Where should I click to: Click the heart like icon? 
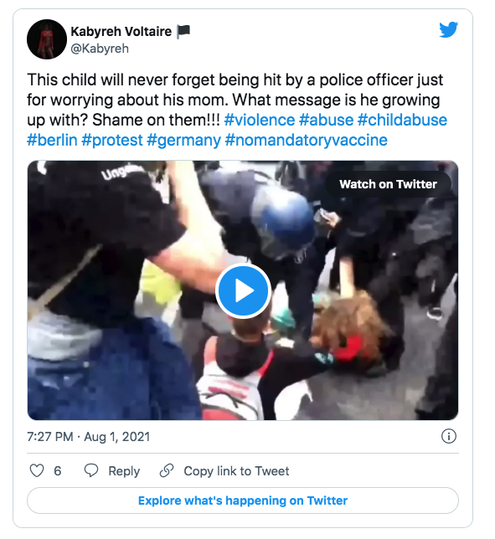37,470
